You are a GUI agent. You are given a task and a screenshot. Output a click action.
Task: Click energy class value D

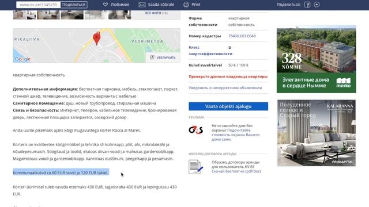point(229,47)
